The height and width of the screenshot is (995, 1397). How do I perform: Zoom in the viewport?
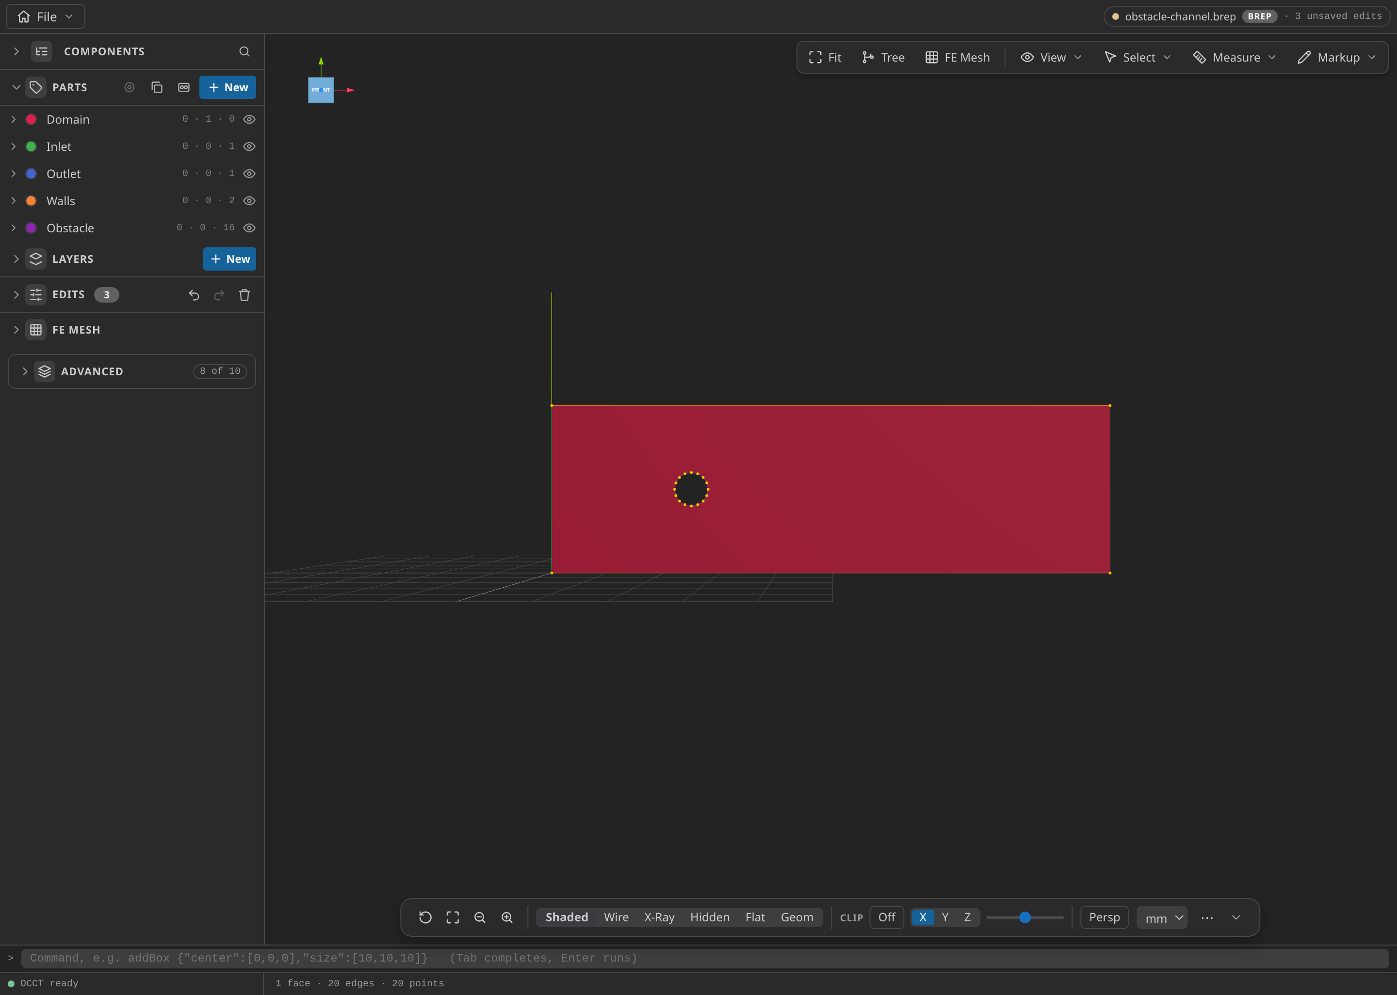(507, 917)
